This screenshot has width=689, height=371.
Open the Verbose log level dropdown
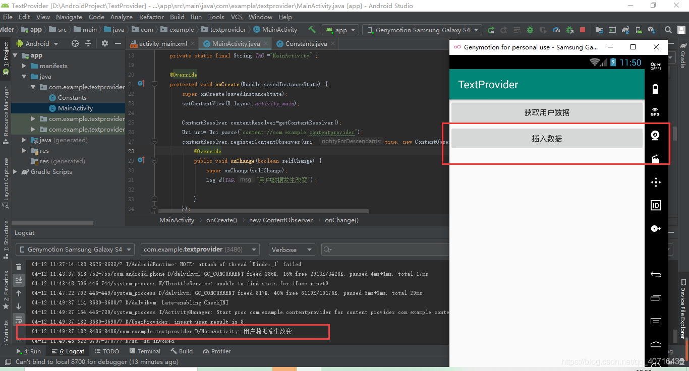point(291,250)
